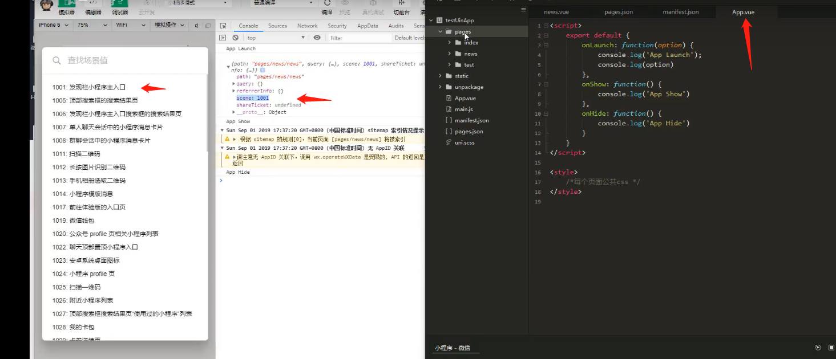Open the pages.json editor tab

pos(619,12)
